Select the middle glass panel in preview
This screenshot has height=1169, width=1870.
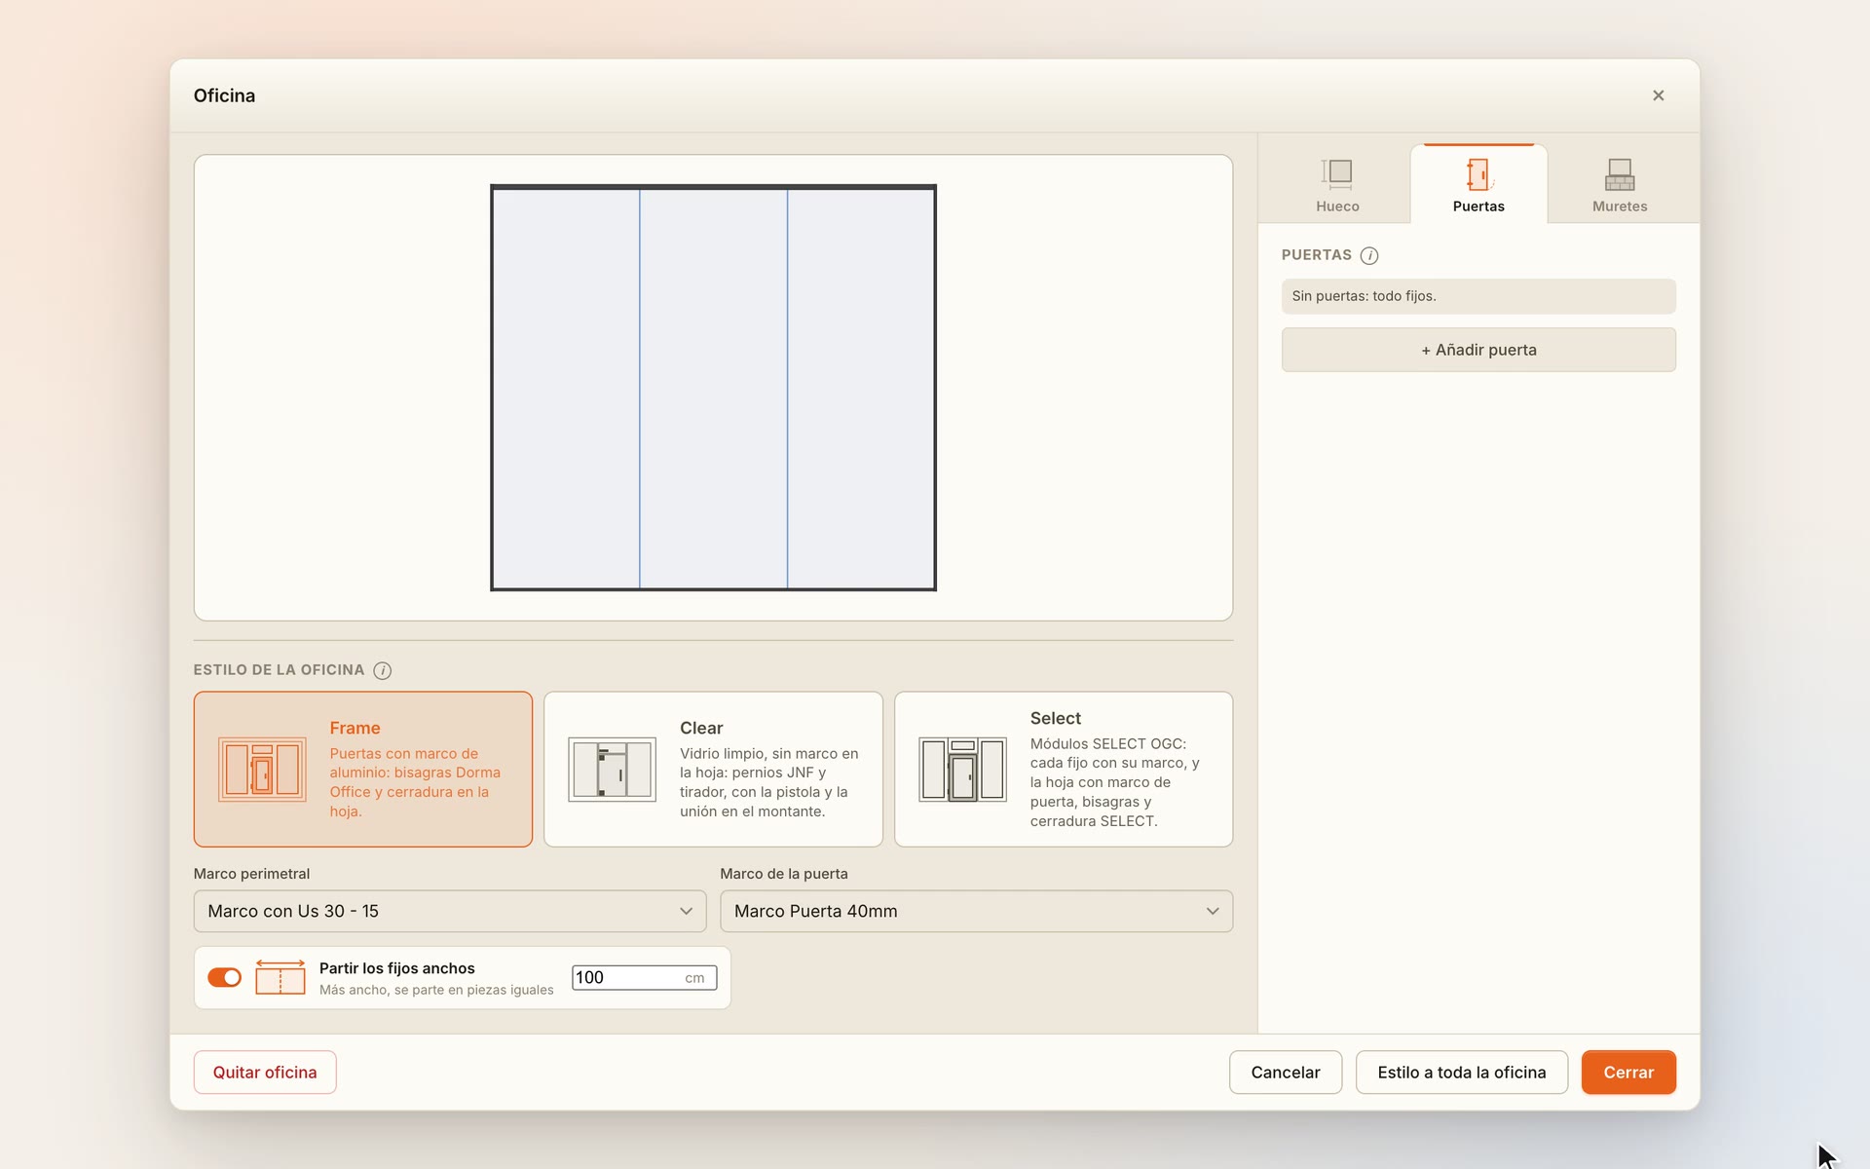point(714,389)
